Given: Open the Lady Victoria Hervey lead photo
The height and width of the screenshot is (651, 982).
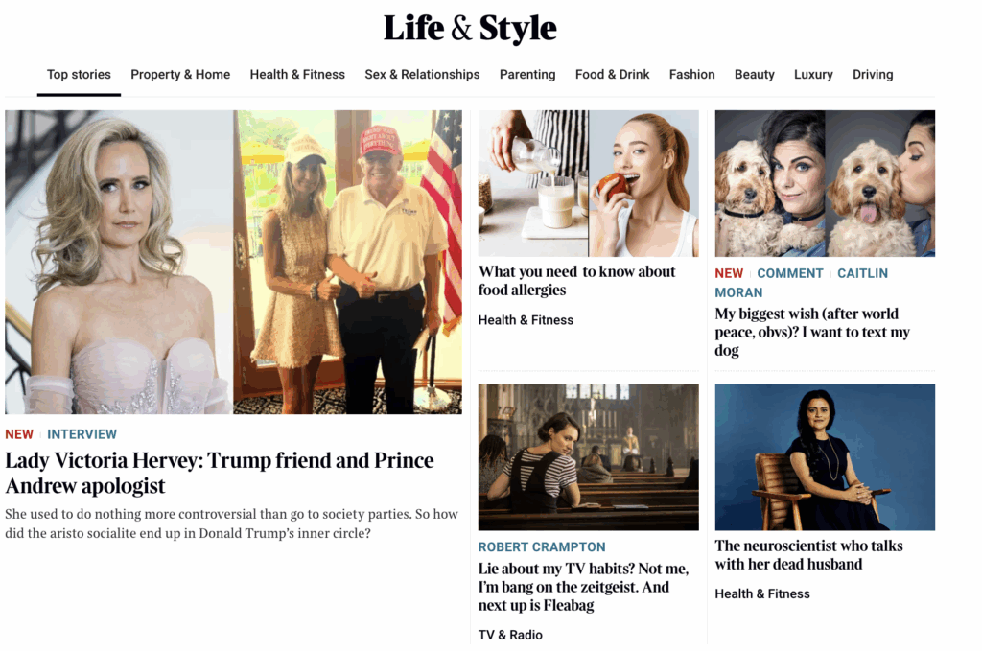Looking at the screenshot, I should [x=233, y=262].
